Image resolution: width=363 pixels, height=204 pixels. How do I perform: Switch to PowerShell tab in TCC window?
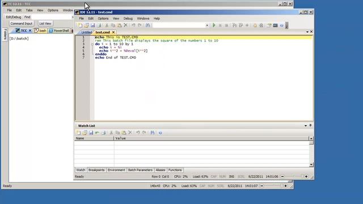59,31
